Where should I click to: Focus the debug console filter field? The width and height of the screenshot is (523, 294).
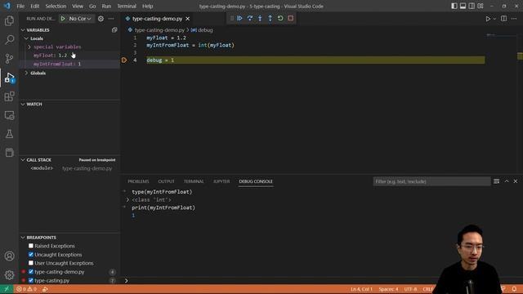tap(431, 181)
